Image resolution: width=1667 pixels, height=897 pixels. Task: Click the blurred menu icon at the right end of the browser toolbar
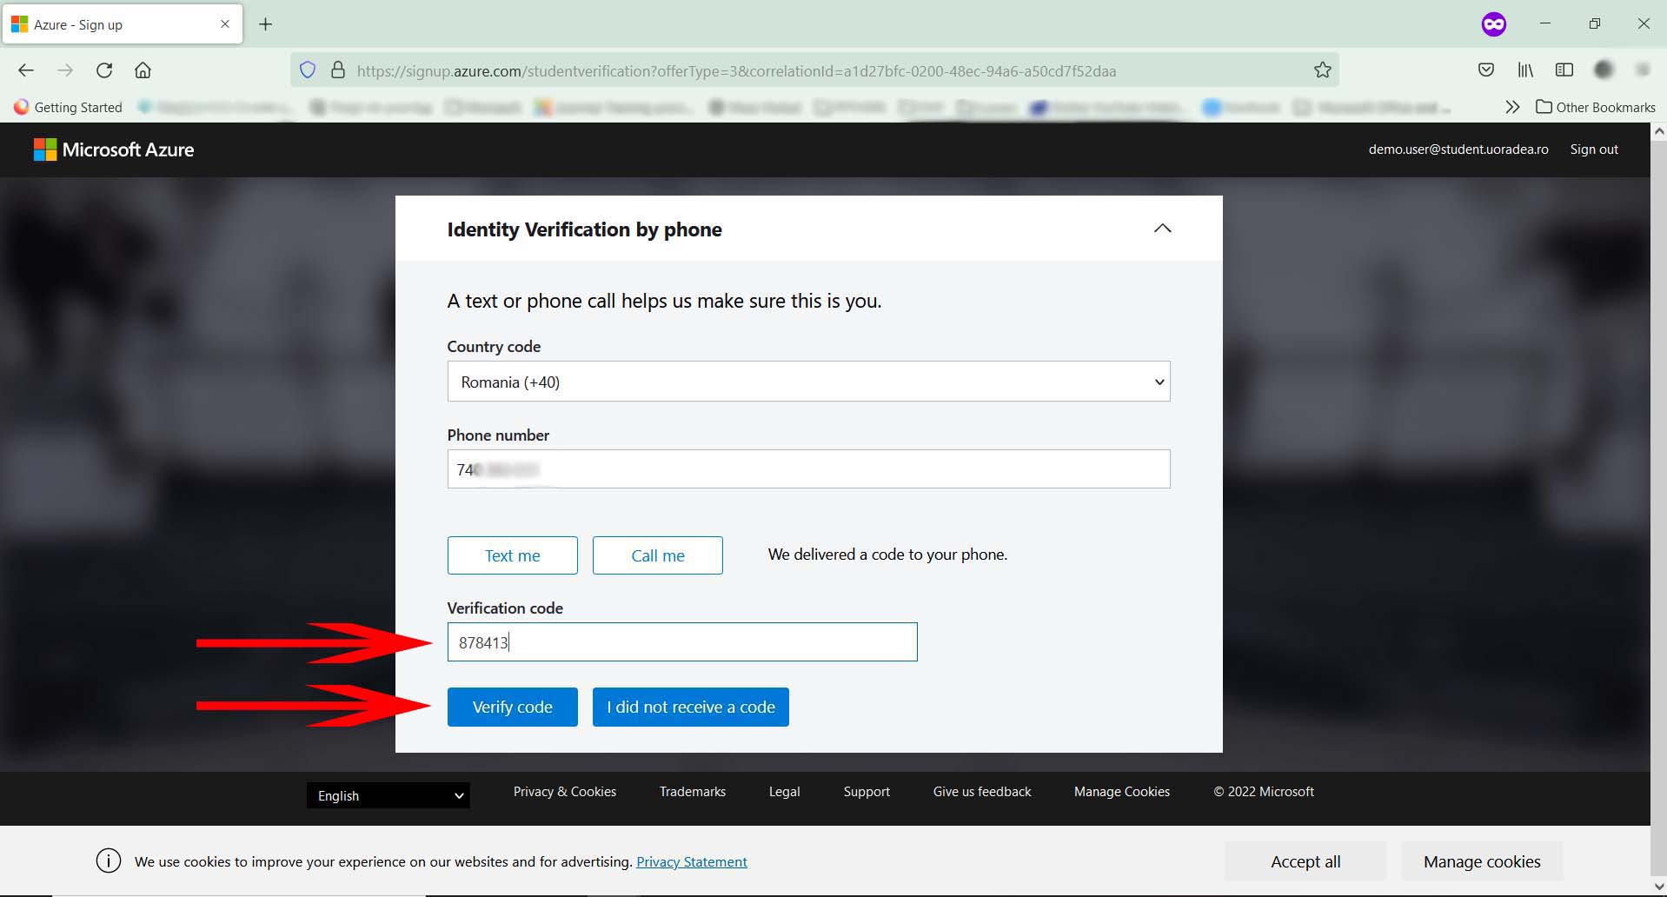[1643, 70]
